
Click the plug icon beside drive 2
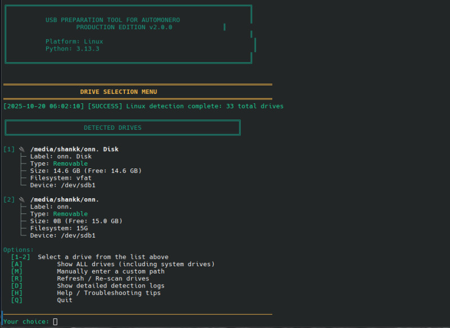[21, 199]
